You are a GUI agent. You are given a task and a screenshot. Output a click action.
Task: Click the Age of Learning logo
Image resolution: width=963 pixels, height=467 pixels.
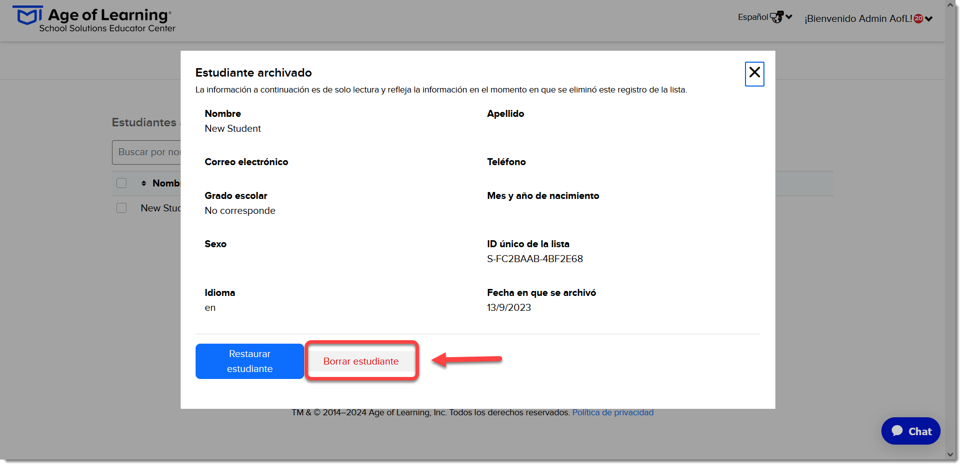click(x=94, y=20)
